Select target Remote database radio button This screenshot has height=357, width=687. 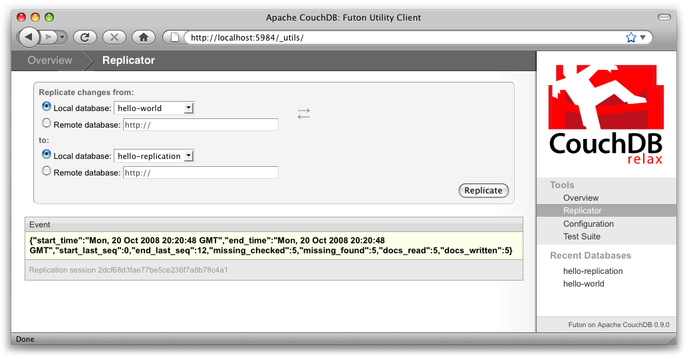tap(47, 171)
